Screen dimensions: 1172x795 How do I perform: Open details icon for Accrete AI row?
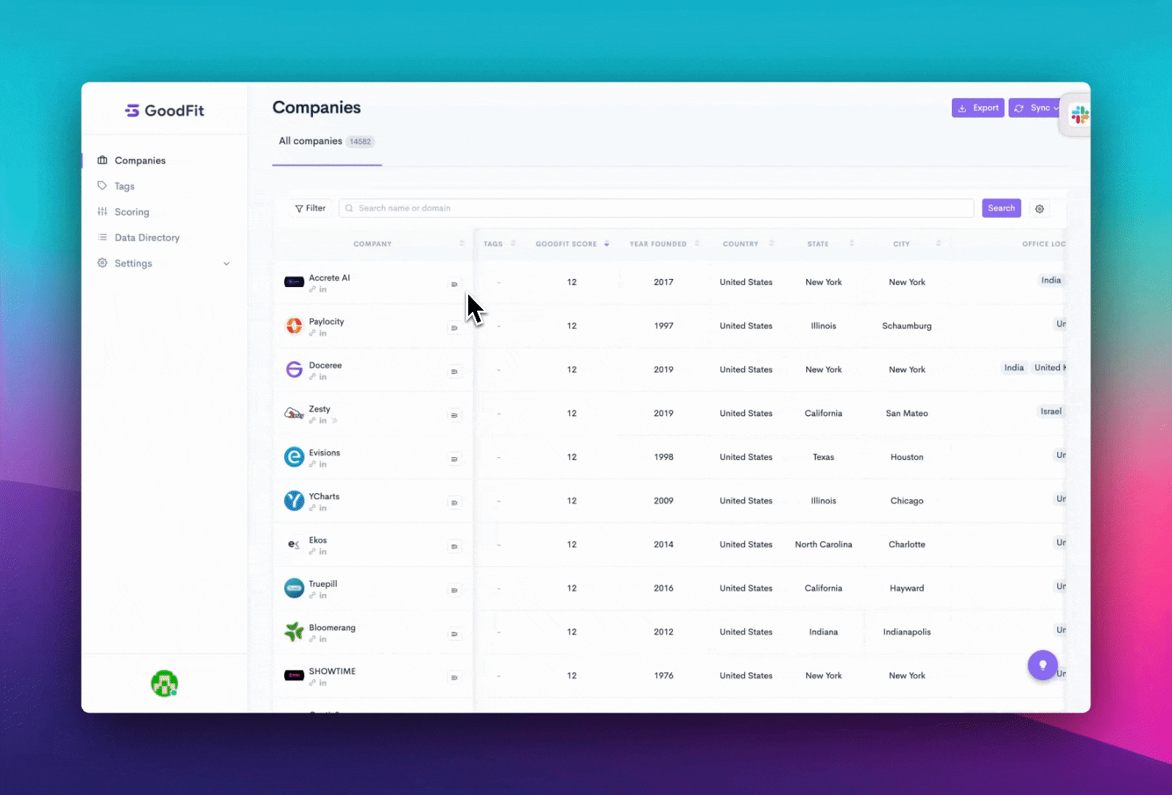pyautogui.click(x=454, y=284)
